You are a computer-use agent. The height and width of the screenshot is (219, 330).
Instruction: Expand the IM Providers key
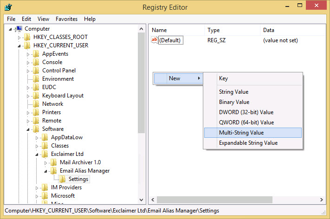click(37, 188)
